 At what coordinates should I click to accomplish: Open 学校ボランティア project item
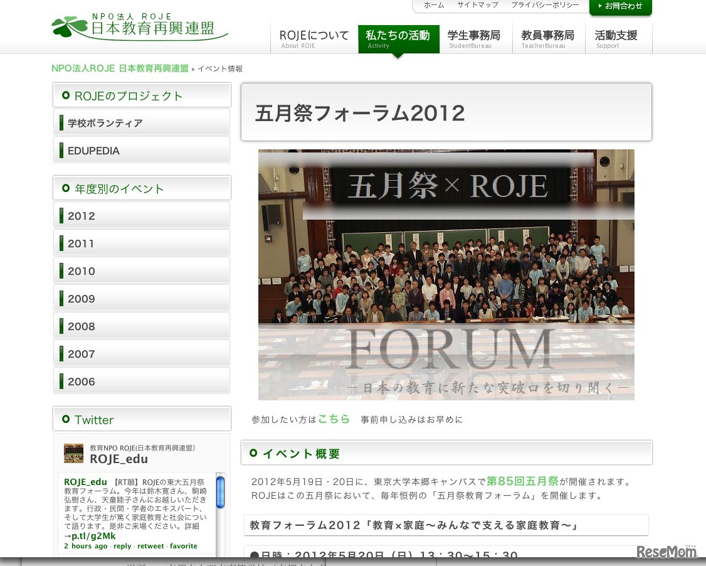click(x=142, y=123)
